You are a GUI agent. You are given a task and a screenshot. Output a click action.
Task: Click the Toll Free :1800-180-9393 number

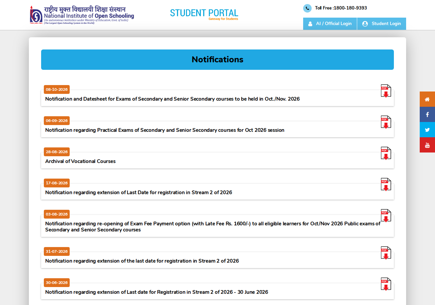[x=341, y=8]
